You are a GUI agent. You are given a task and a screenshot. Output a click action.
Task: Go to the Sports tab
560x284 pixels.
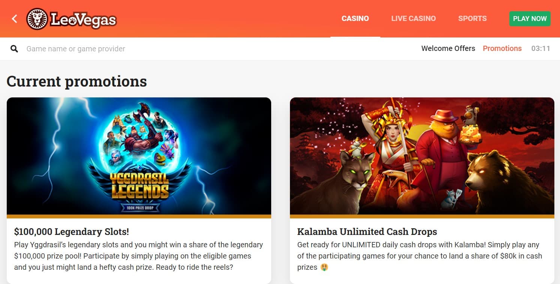point(472,18)
